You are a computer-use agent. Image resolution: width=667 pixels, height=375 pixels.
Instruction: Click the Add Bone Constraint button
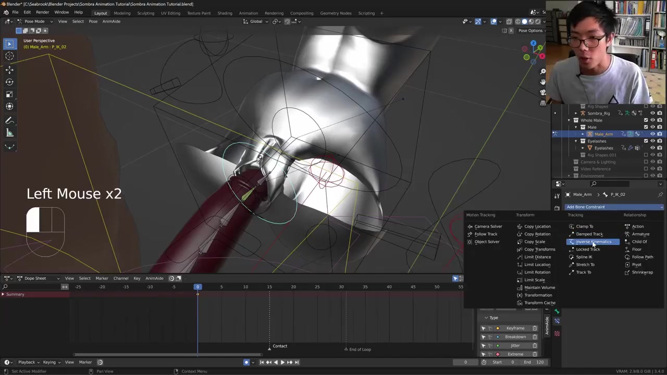click(614, 207)
